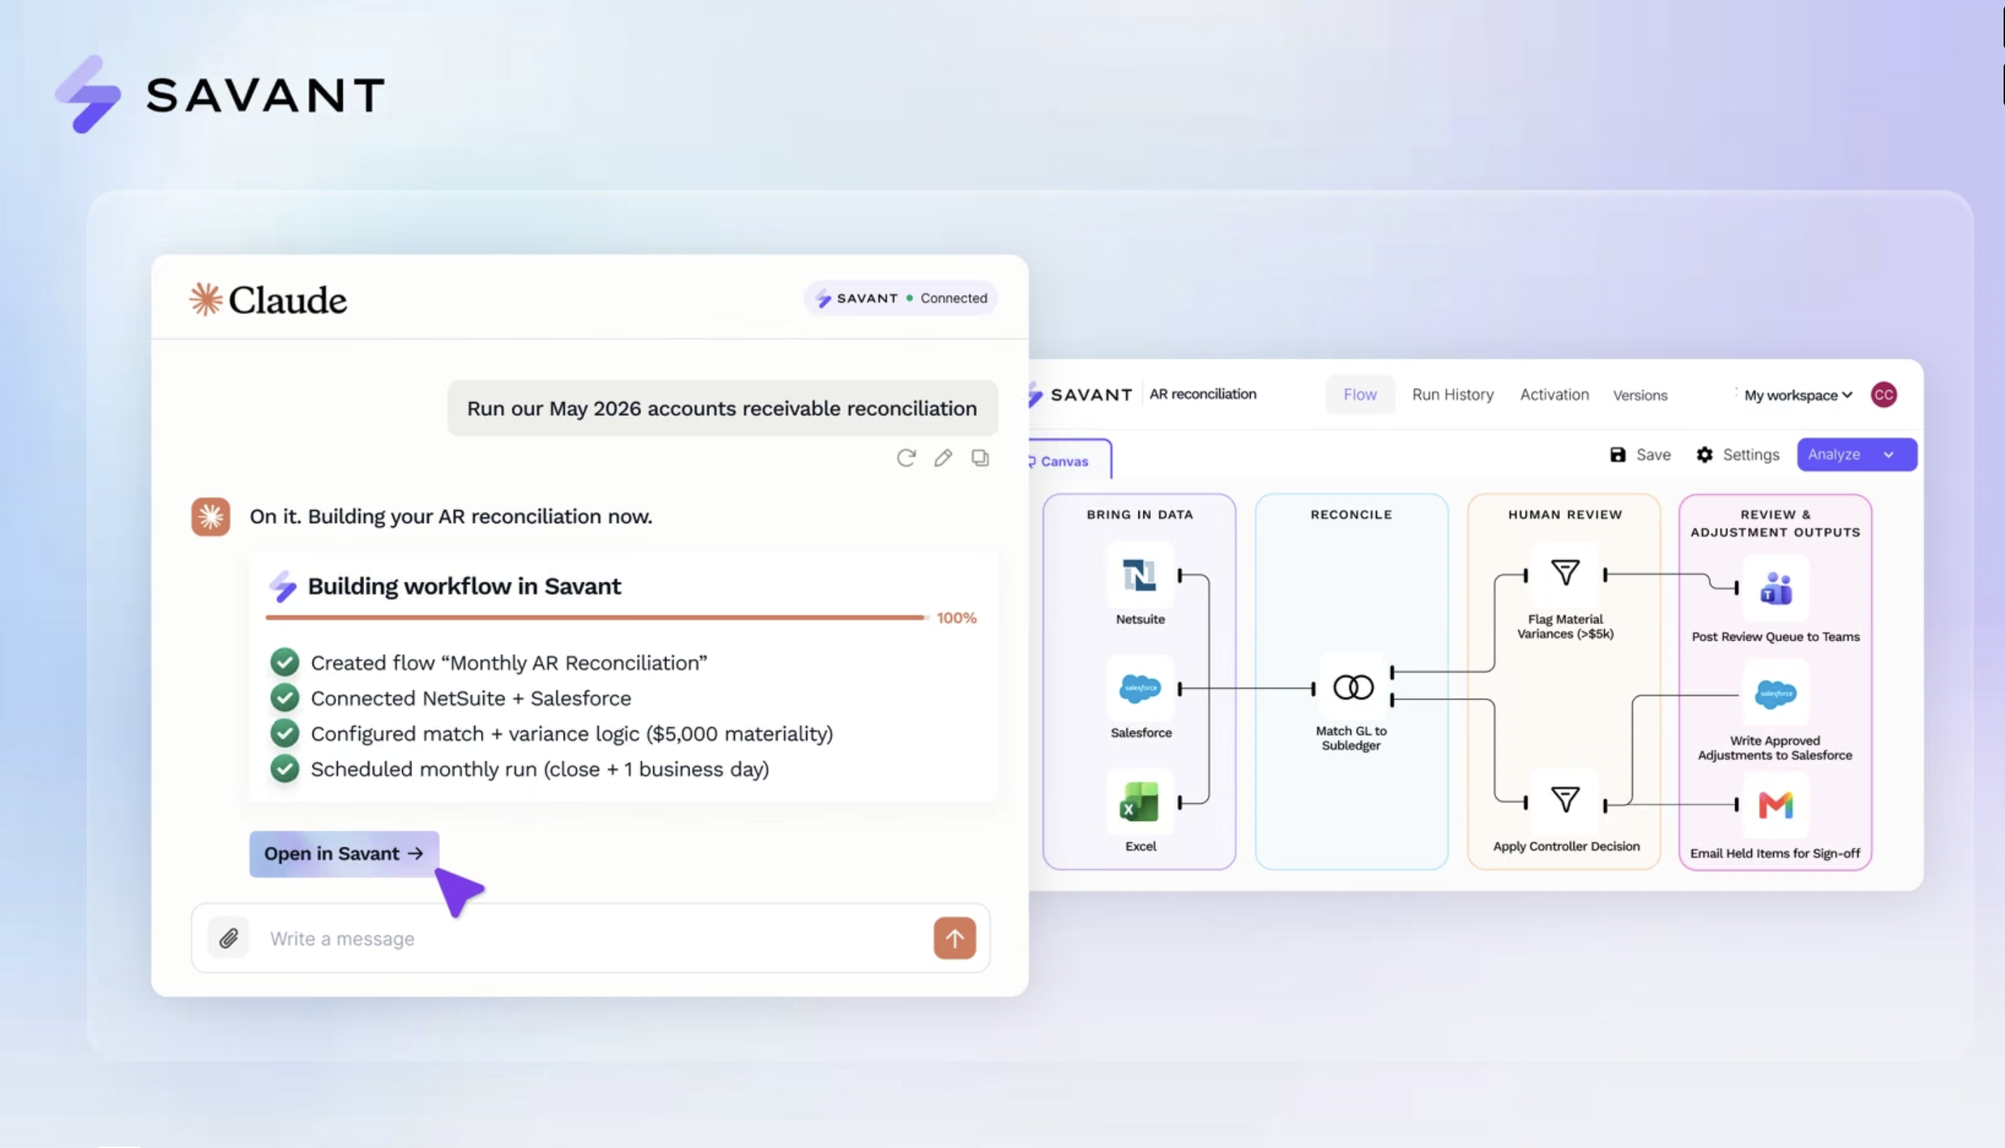Click the BRING IN DATA group header
This screenshot has width=2005, height=1148.
pyautogui.click(x=1140, y=514)
